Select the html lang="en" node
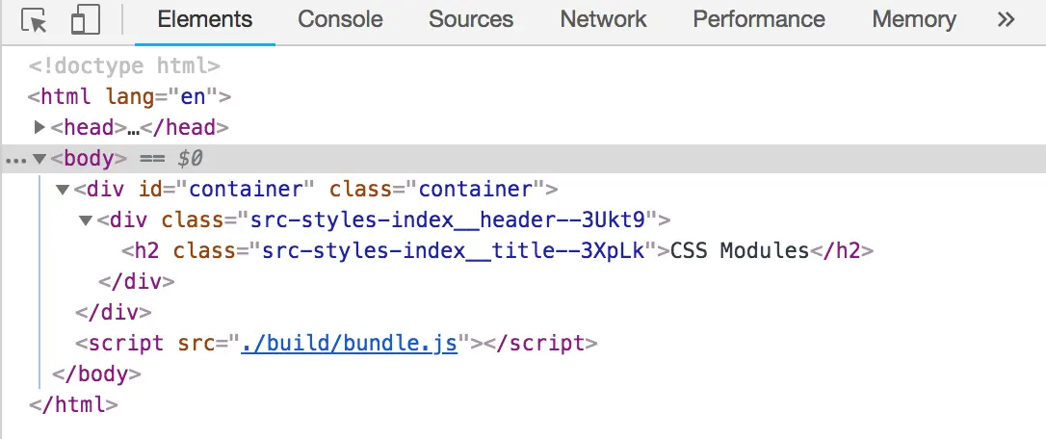The image size is (1046, 439). coord(129,96)
